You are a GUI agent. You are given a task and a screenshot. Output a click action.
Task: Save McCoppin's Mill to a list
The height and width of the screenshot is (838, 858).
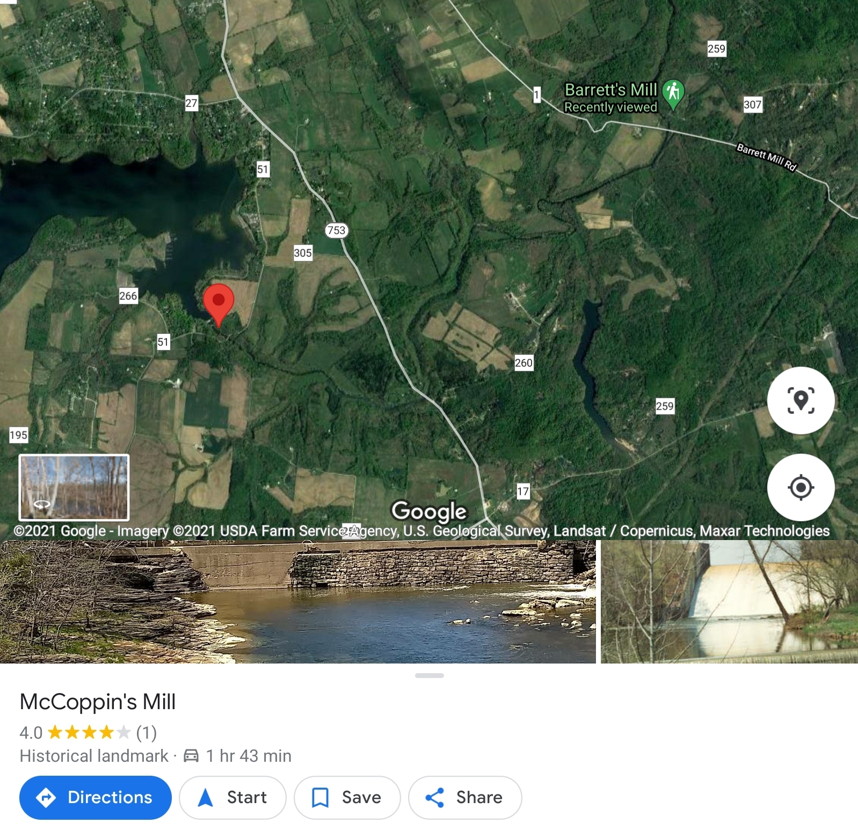point(347,797)
